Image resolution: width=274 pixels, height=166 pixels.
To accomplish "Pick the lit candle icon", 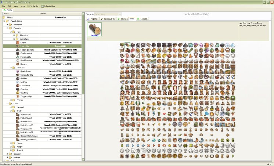I will (x=191, y=56).
